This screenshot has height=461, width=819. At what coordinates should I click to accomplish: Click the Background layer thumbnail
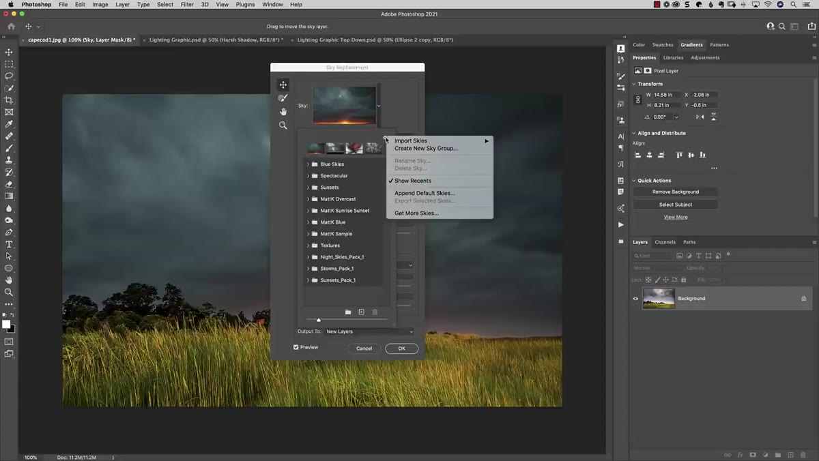659,299
